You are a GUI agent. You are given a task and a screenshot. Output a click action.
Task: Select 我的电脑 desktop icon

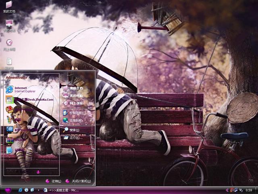click(x=9, y=26)
